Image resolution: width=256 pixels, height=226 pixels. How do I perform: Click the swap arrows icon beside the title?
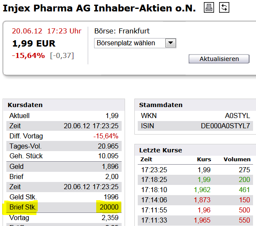tap(224, 7)
